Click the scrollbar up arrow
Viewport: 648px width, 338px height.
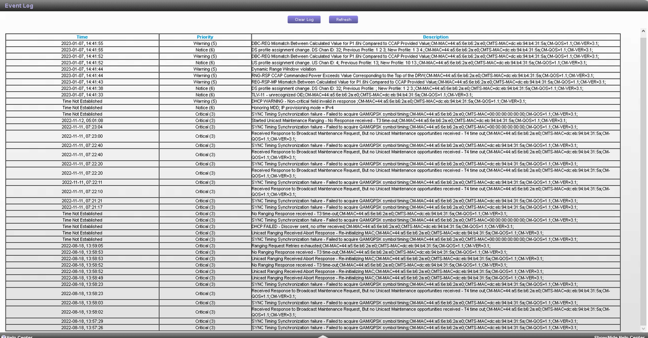pos(643,31)
